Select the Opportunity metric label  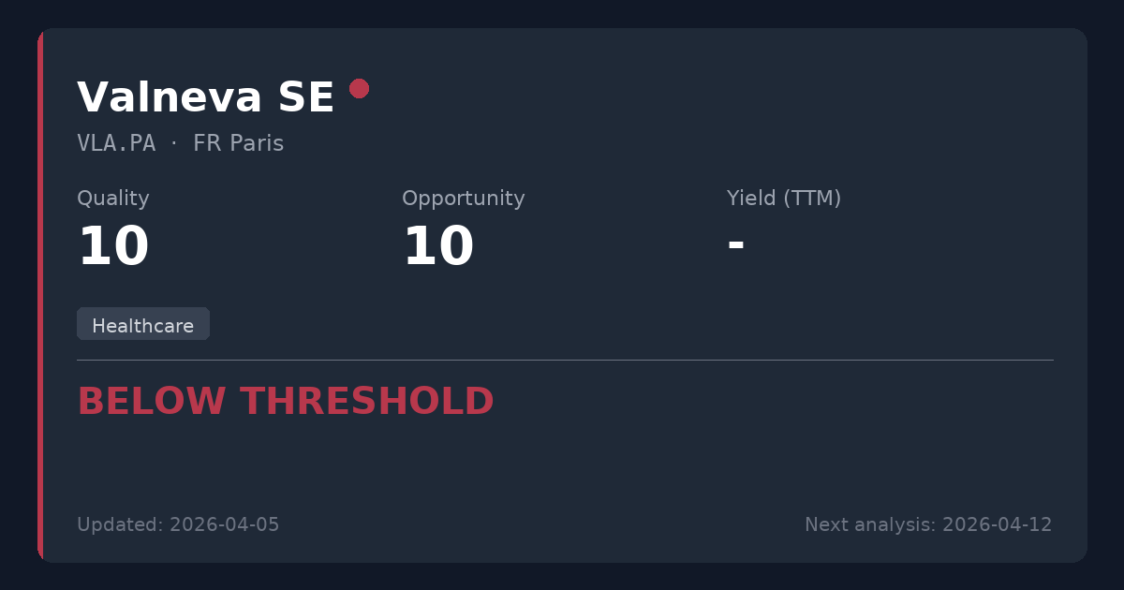pyautogui.click(x=463, y=199)
